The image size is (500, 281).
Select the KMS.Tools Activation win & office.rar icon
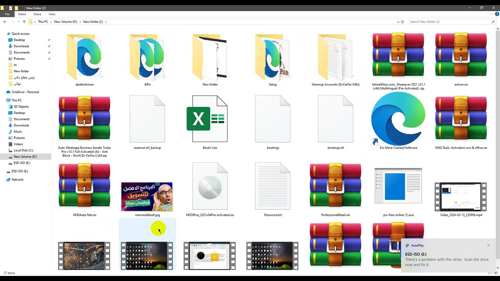click(x=461, y=118)
